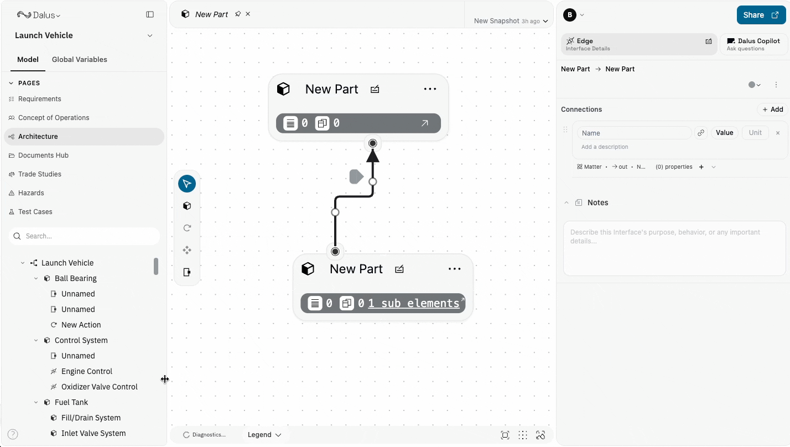This screenshot has width=790, height=447.
Task: Click the upper New Part's bottom port
Action: tap(373, 143)
